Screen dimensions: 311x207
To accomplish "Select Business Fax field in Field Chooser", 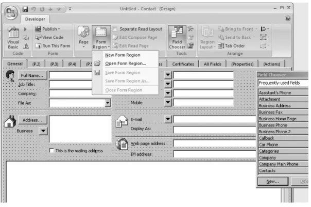I will point(283,112).
